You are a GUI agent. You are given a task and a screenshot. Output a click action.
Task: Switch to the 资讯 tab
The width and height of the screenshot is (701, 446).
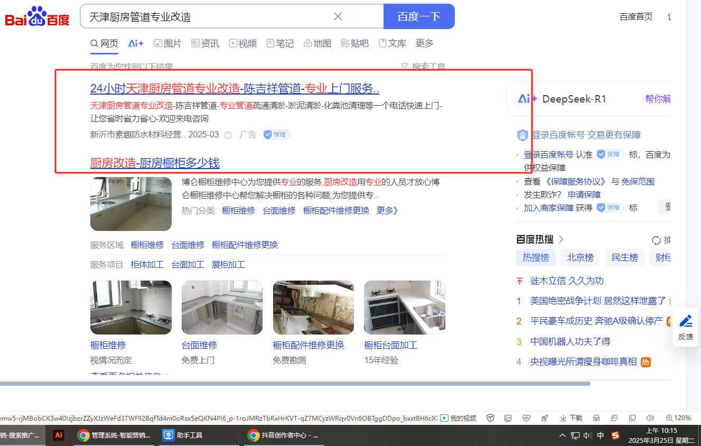point(205,43)
